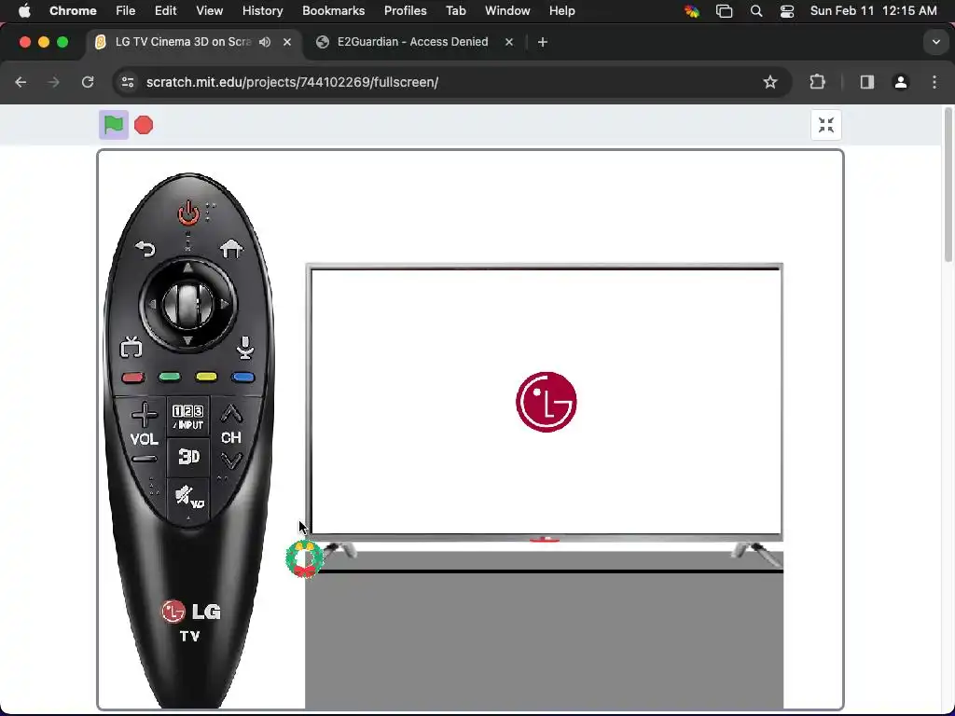Toggle the Chrome side panel icon
Image resolution: width=955 pixels, height=716 pixels.
point(867,82)
